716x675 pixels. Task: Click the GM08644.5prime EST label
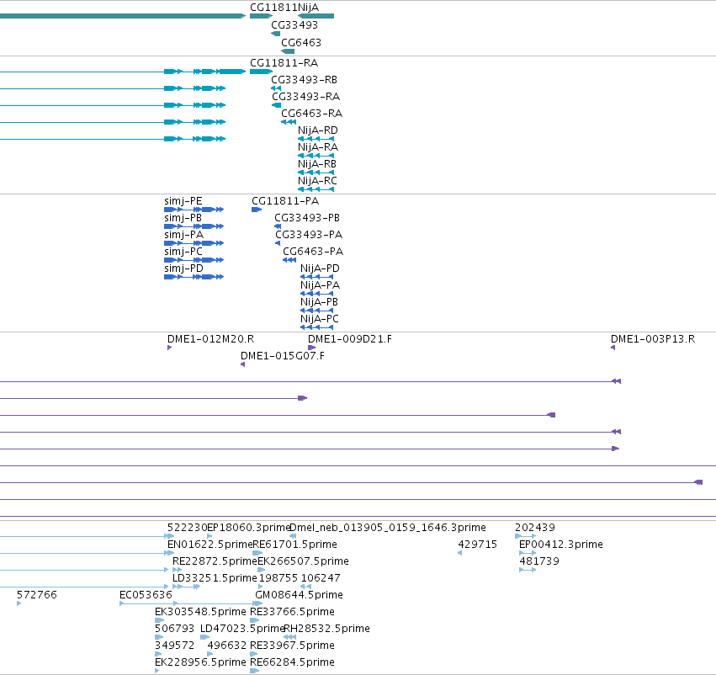[299, 594]
